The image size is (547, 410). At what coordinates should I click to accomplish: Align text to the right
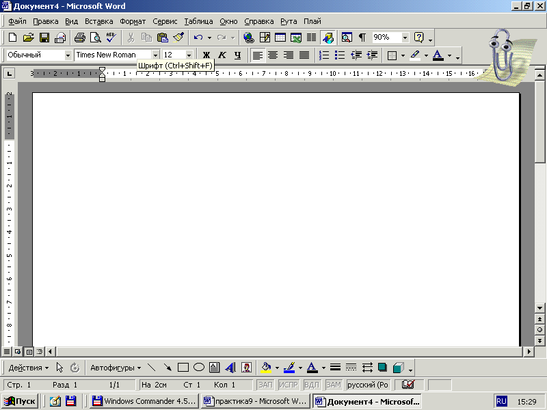tap(289, 55)
